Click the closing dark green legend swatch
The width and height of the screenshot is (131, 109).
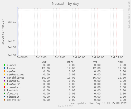tap(4, 93)
